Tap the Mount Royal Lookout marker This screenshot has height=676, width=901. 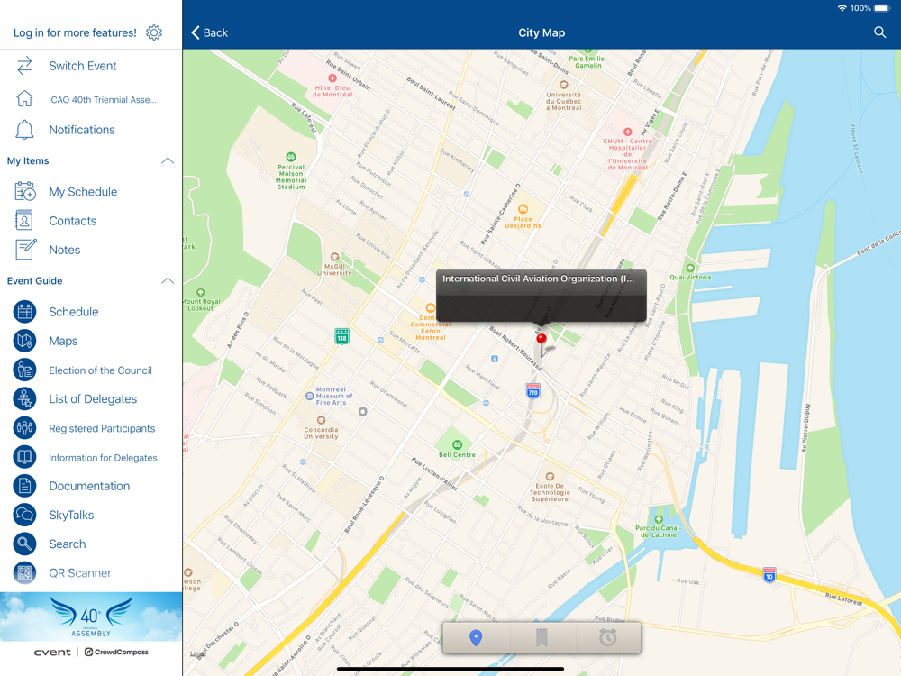(201, 293)
